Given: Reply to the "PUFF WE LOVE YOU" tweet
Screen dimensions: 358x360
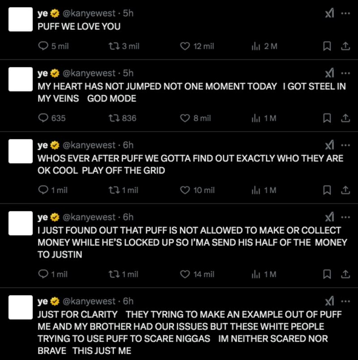Looking at the screenshot, I should (44, 46).
